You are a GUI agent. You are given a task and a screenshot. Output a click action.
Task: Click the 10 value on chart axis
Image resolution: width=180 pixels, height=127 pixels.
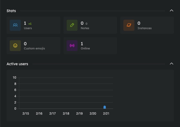14,78
